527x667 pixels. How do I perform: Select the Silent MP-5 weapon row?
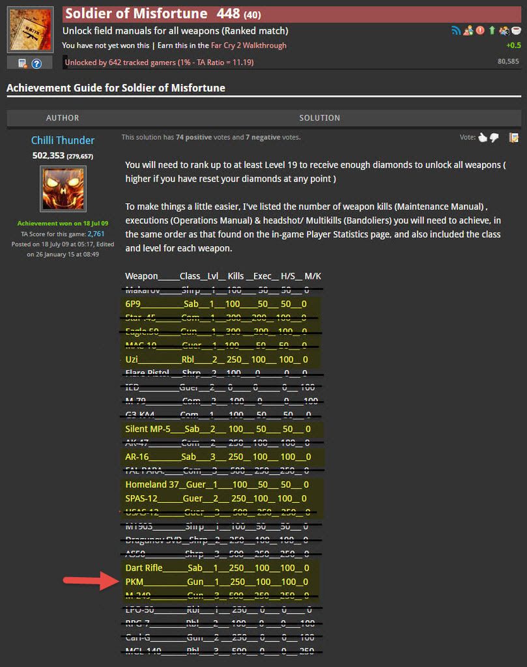point(218,429)
